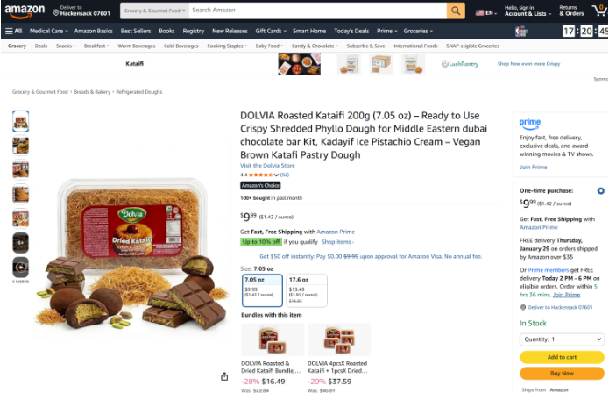Click the delivery location pin Hackensack 07601
The image size is (609, 400).
[81, 11]
